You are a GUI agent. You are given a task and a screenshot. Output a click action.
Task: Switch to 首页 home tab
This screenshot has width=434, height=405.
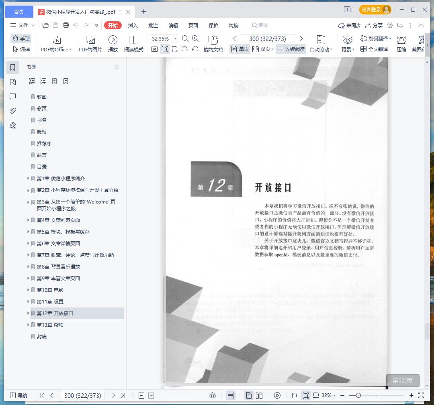coord(19,12)
